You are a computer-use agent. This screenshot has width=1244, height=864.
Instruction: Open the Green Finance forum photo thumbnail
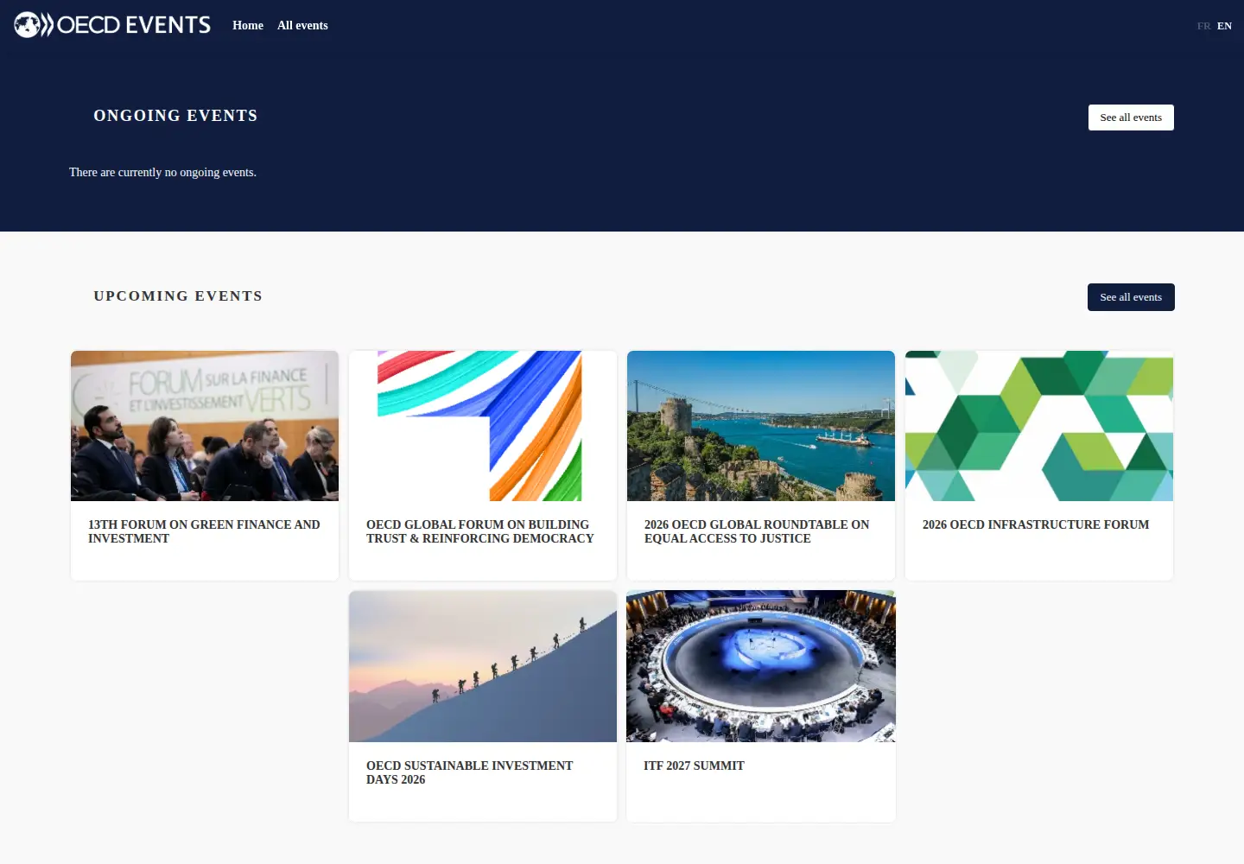coord(205,426)
